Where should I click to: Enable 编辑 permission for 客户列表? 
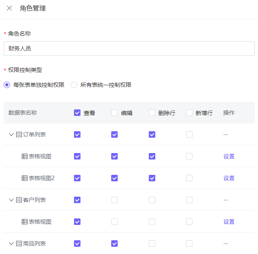(x=114, y=200)
